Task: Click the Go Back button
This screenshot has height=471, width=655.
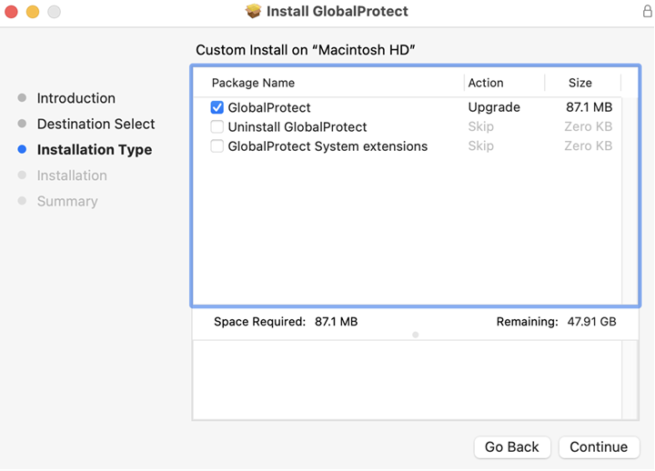Action: click(x=511, y=447)
